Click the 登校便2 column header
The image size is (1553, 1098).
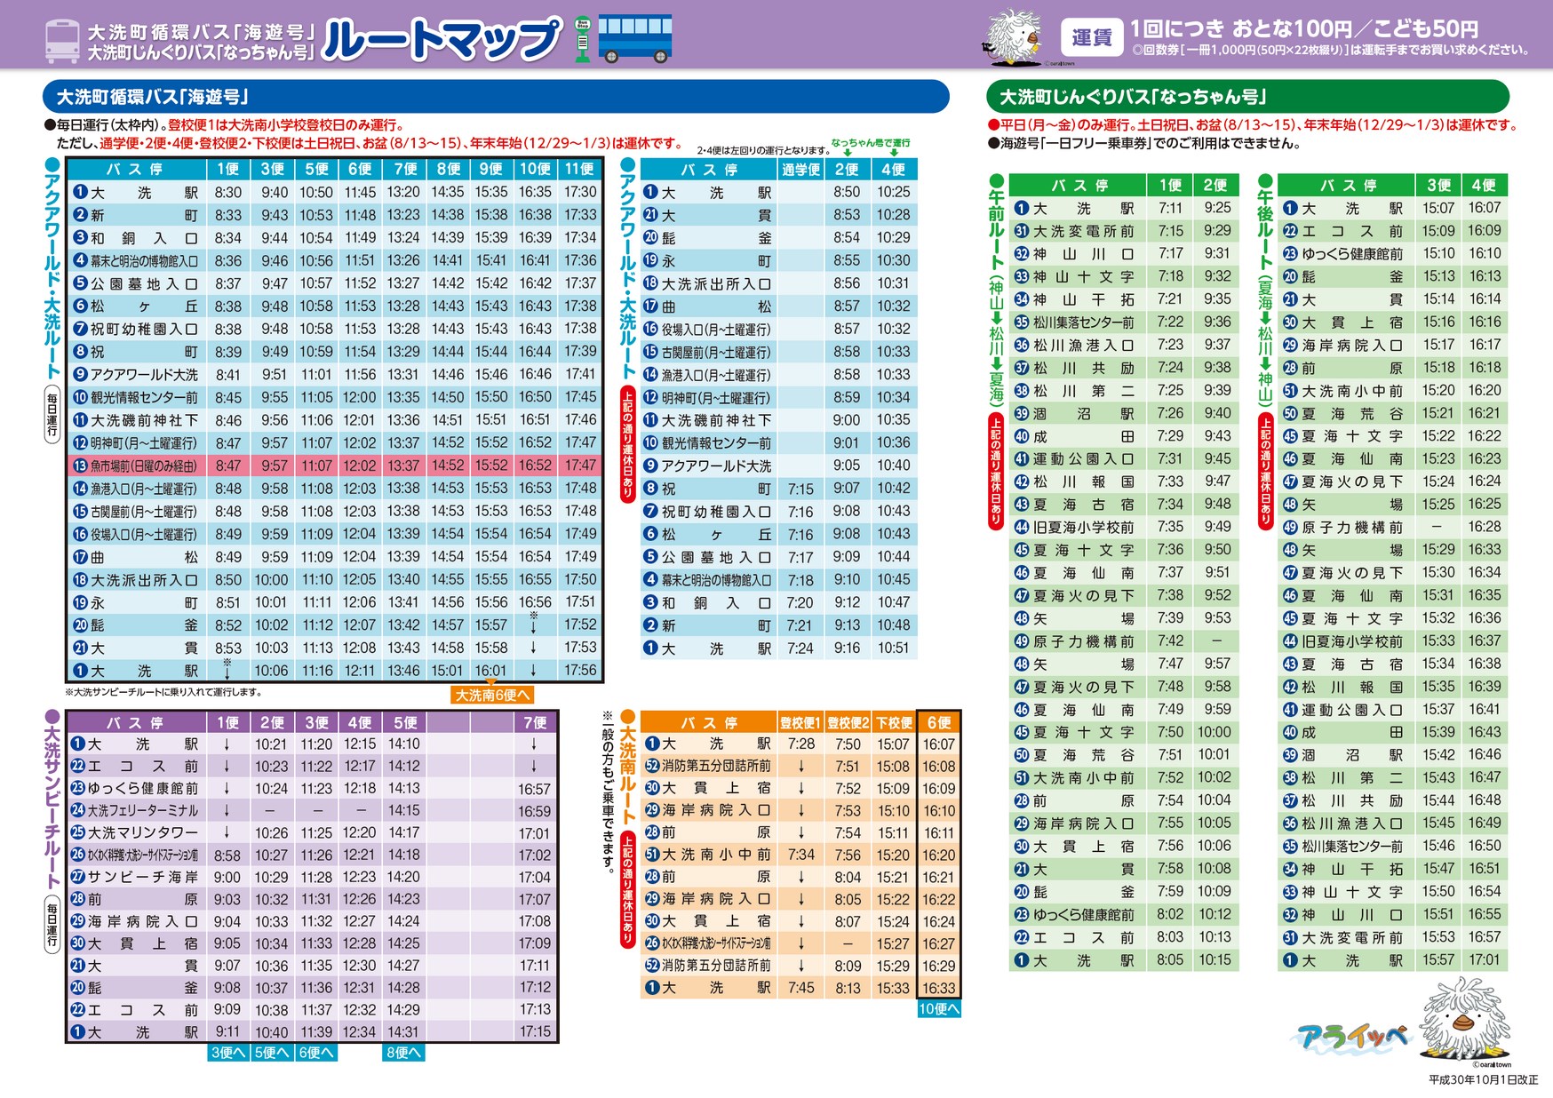tap(848, 722)
